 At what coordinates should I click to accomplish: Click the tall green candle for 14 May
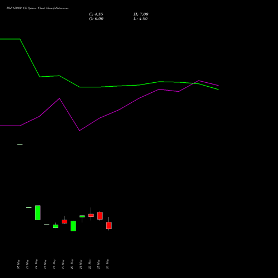point(38,212)
